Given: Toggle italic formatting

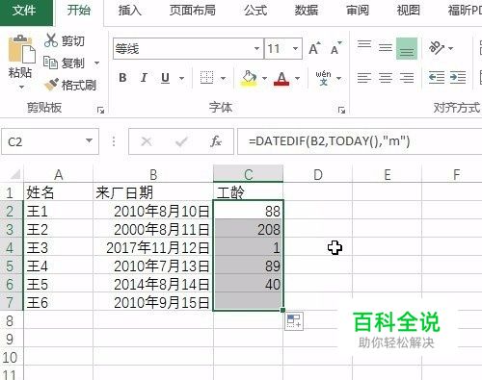Looking at the screenshot, I should [144, 78].
